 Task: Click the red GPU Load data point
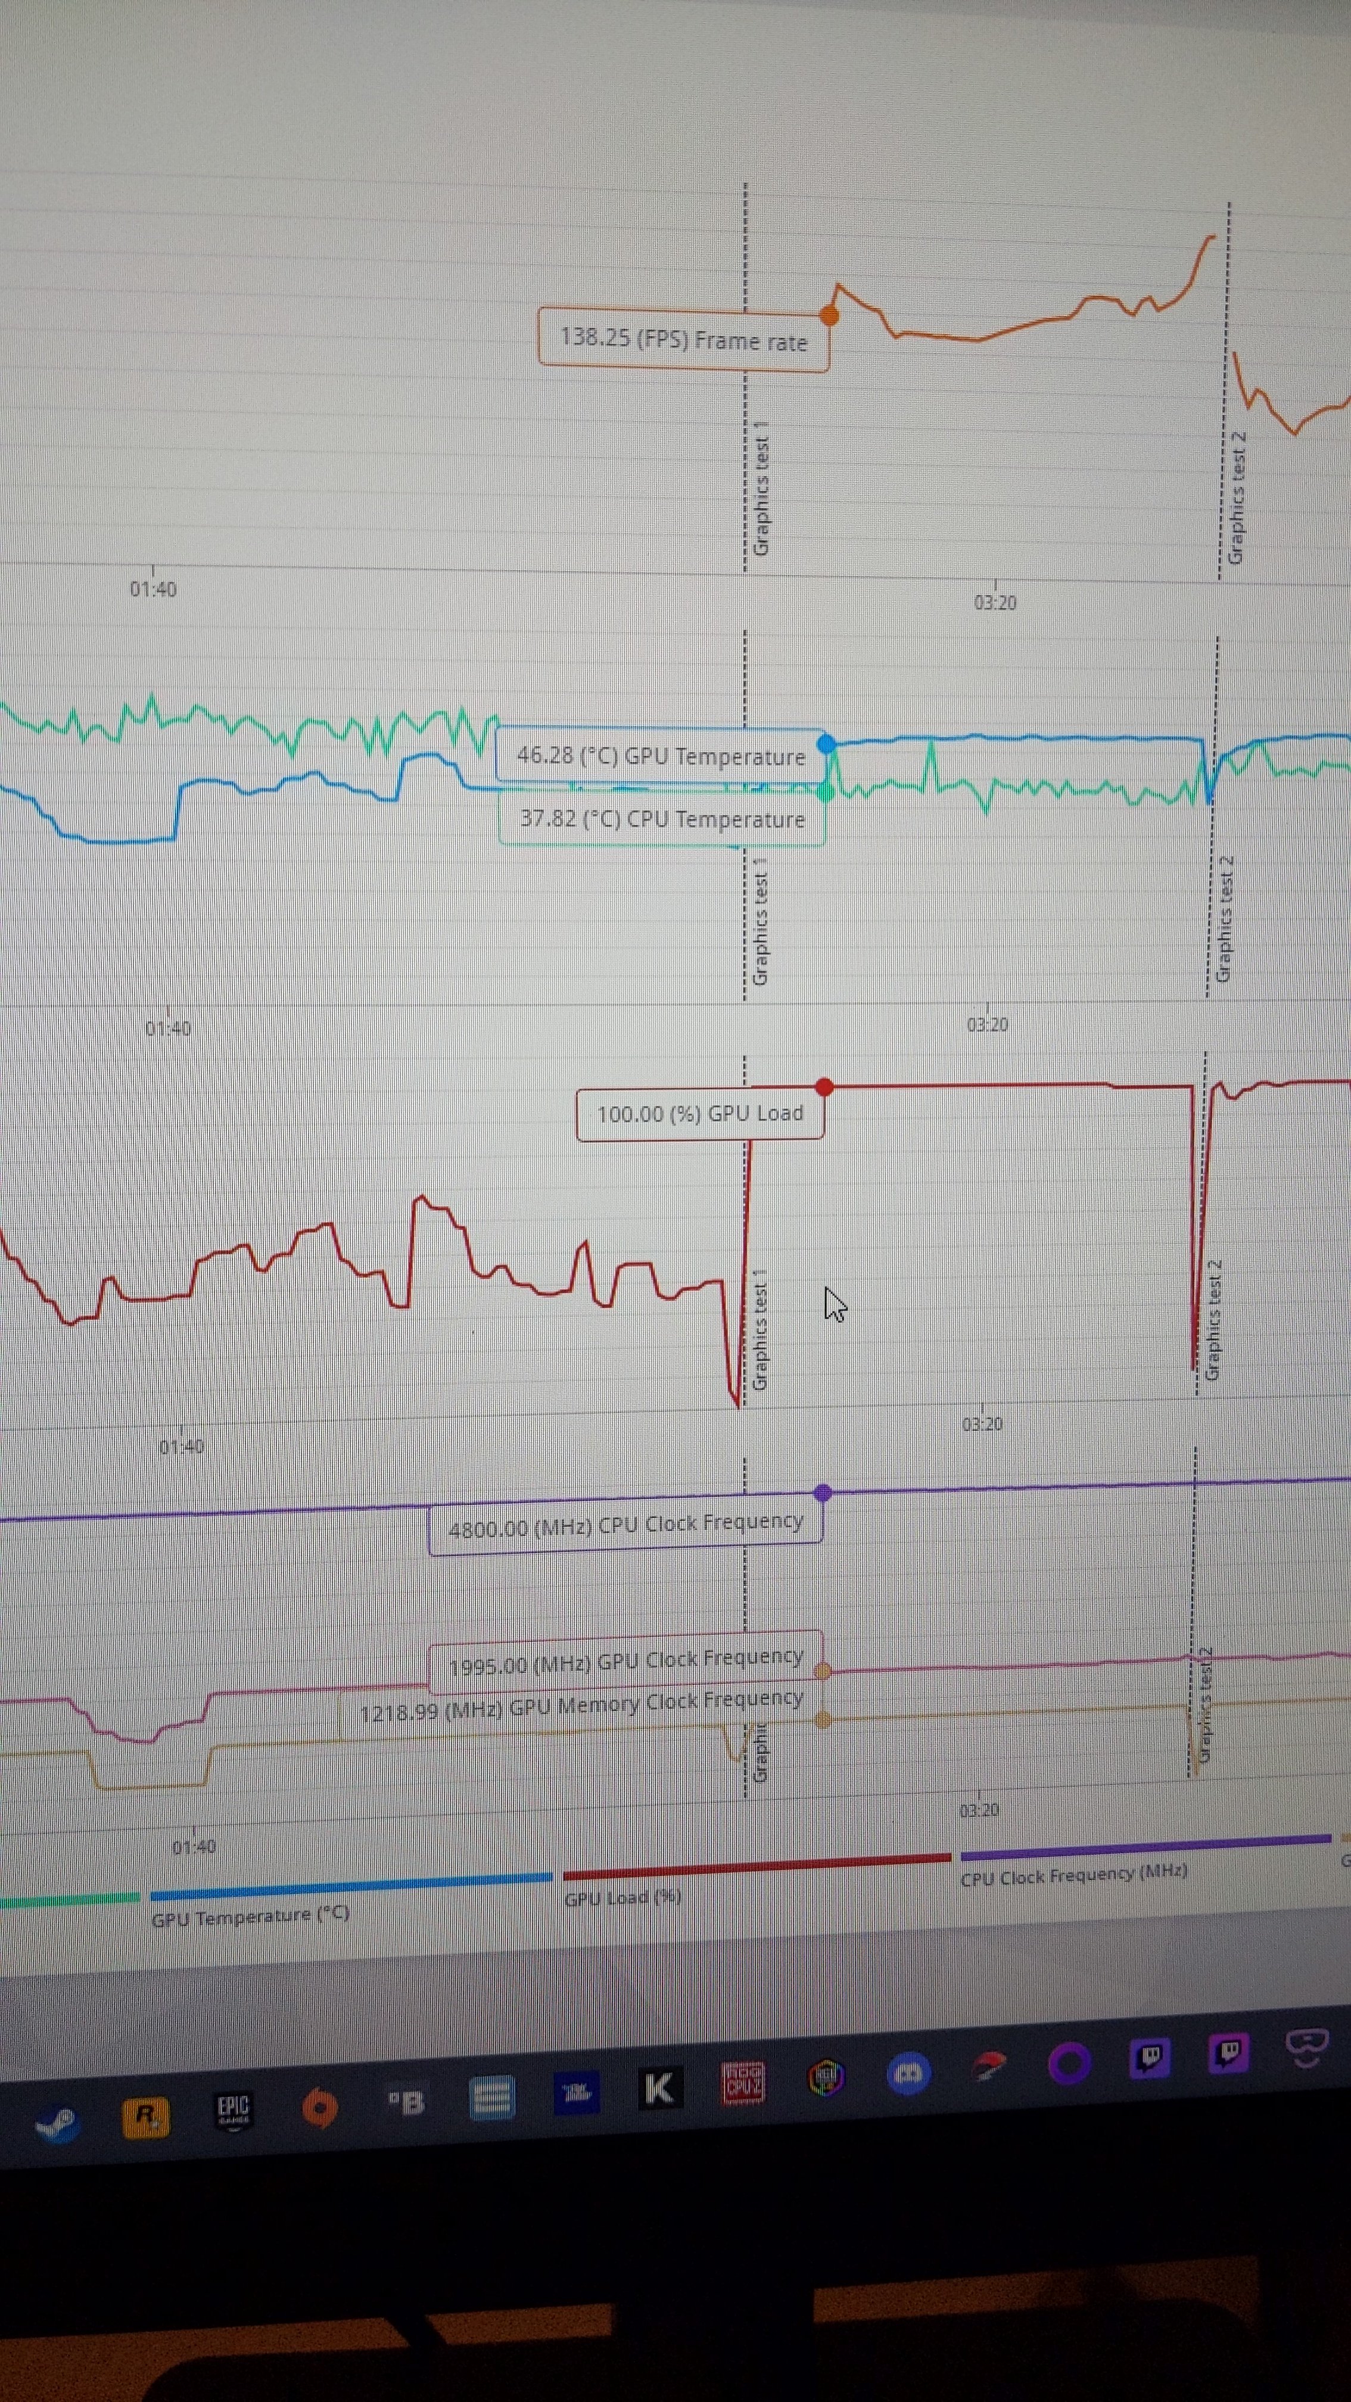823,1086
